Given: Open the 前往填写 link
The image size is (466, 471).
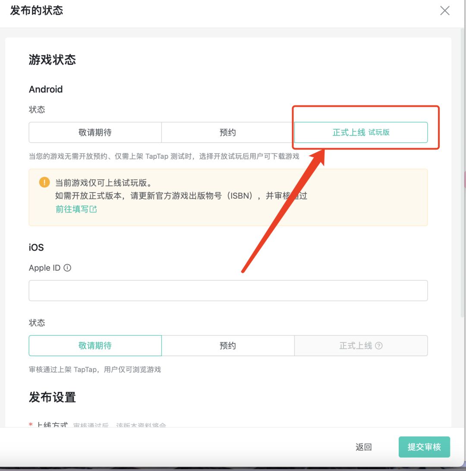Looking at the screenshot, I should point(72,209).
